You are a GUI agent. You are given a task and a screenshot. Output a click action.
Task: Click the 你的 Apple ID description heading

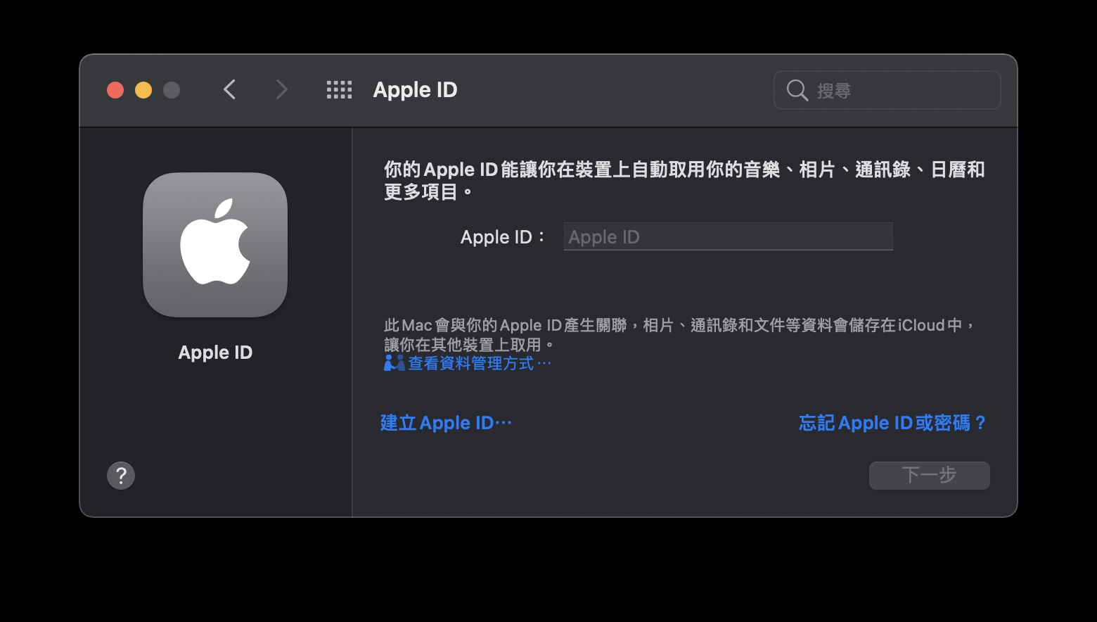(684, 180)
